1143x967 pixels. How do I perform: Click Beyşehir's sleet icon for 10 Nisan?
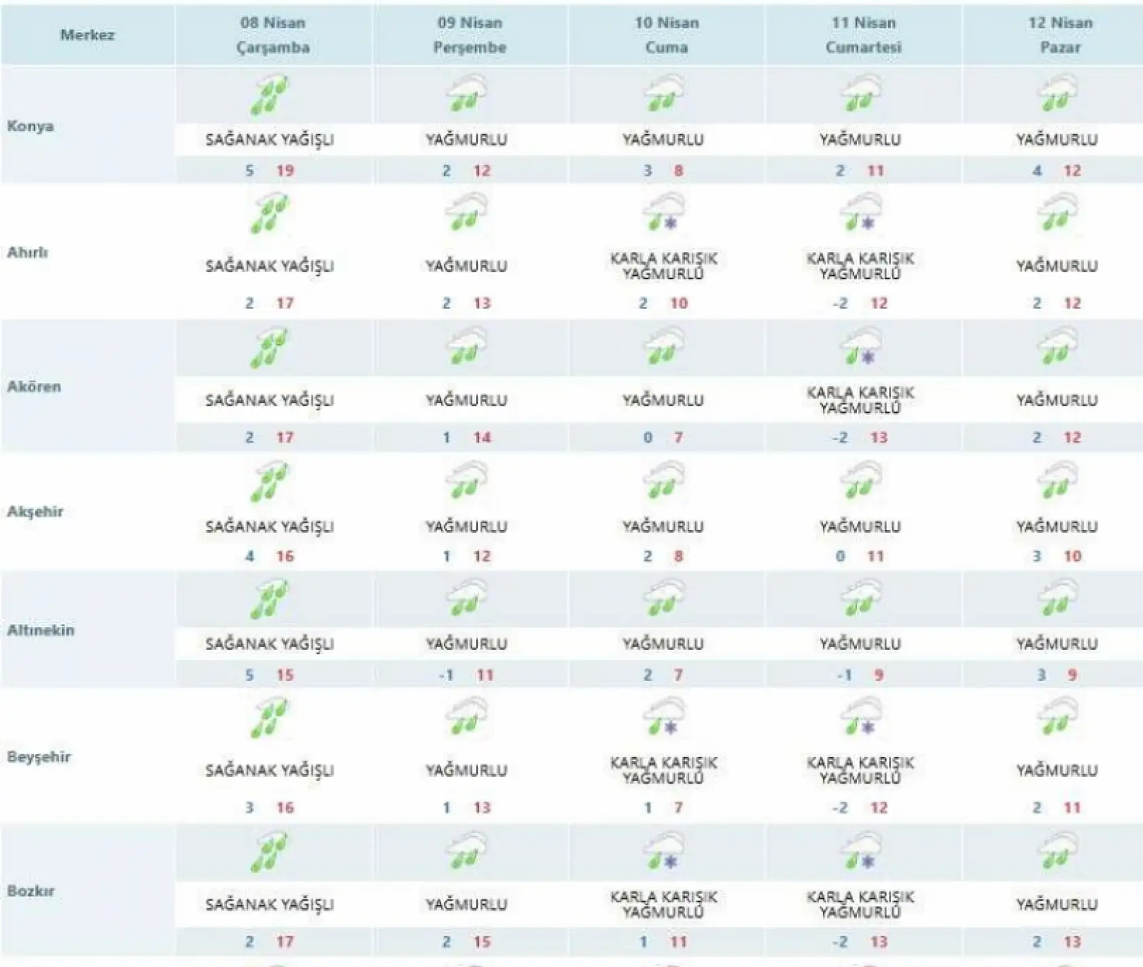664,717
